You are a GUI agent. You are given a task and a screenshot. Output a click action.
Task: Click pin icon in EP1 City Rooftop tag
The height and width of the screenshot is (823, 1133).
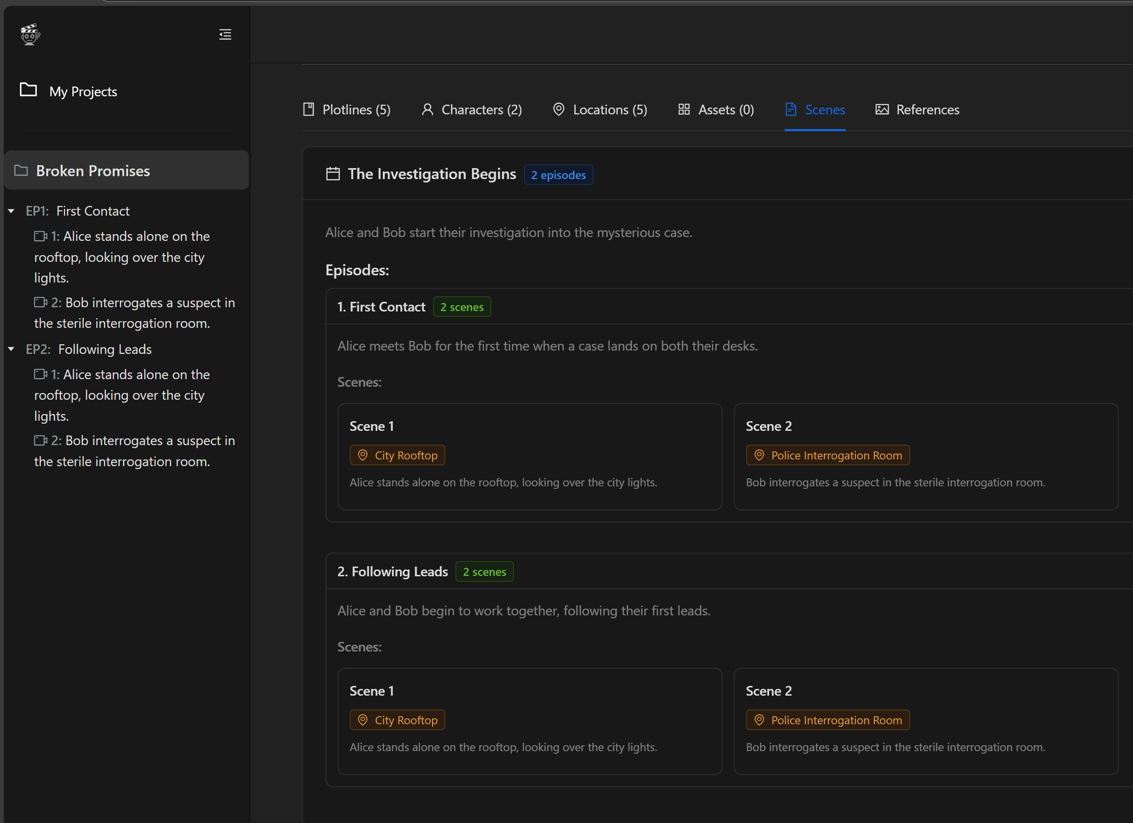pos(363,455)
